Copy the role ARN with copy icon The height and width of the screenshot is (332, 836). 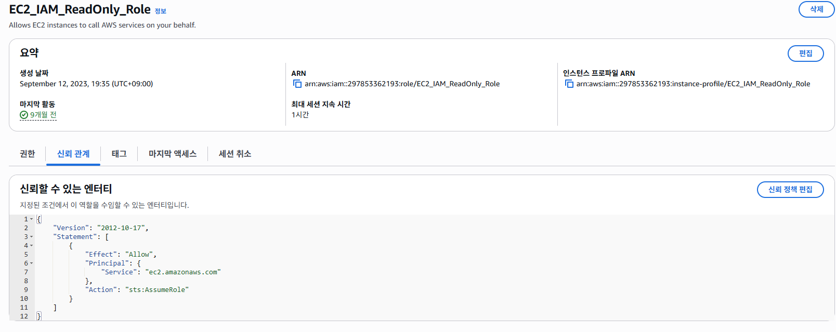tap(297, 84)
